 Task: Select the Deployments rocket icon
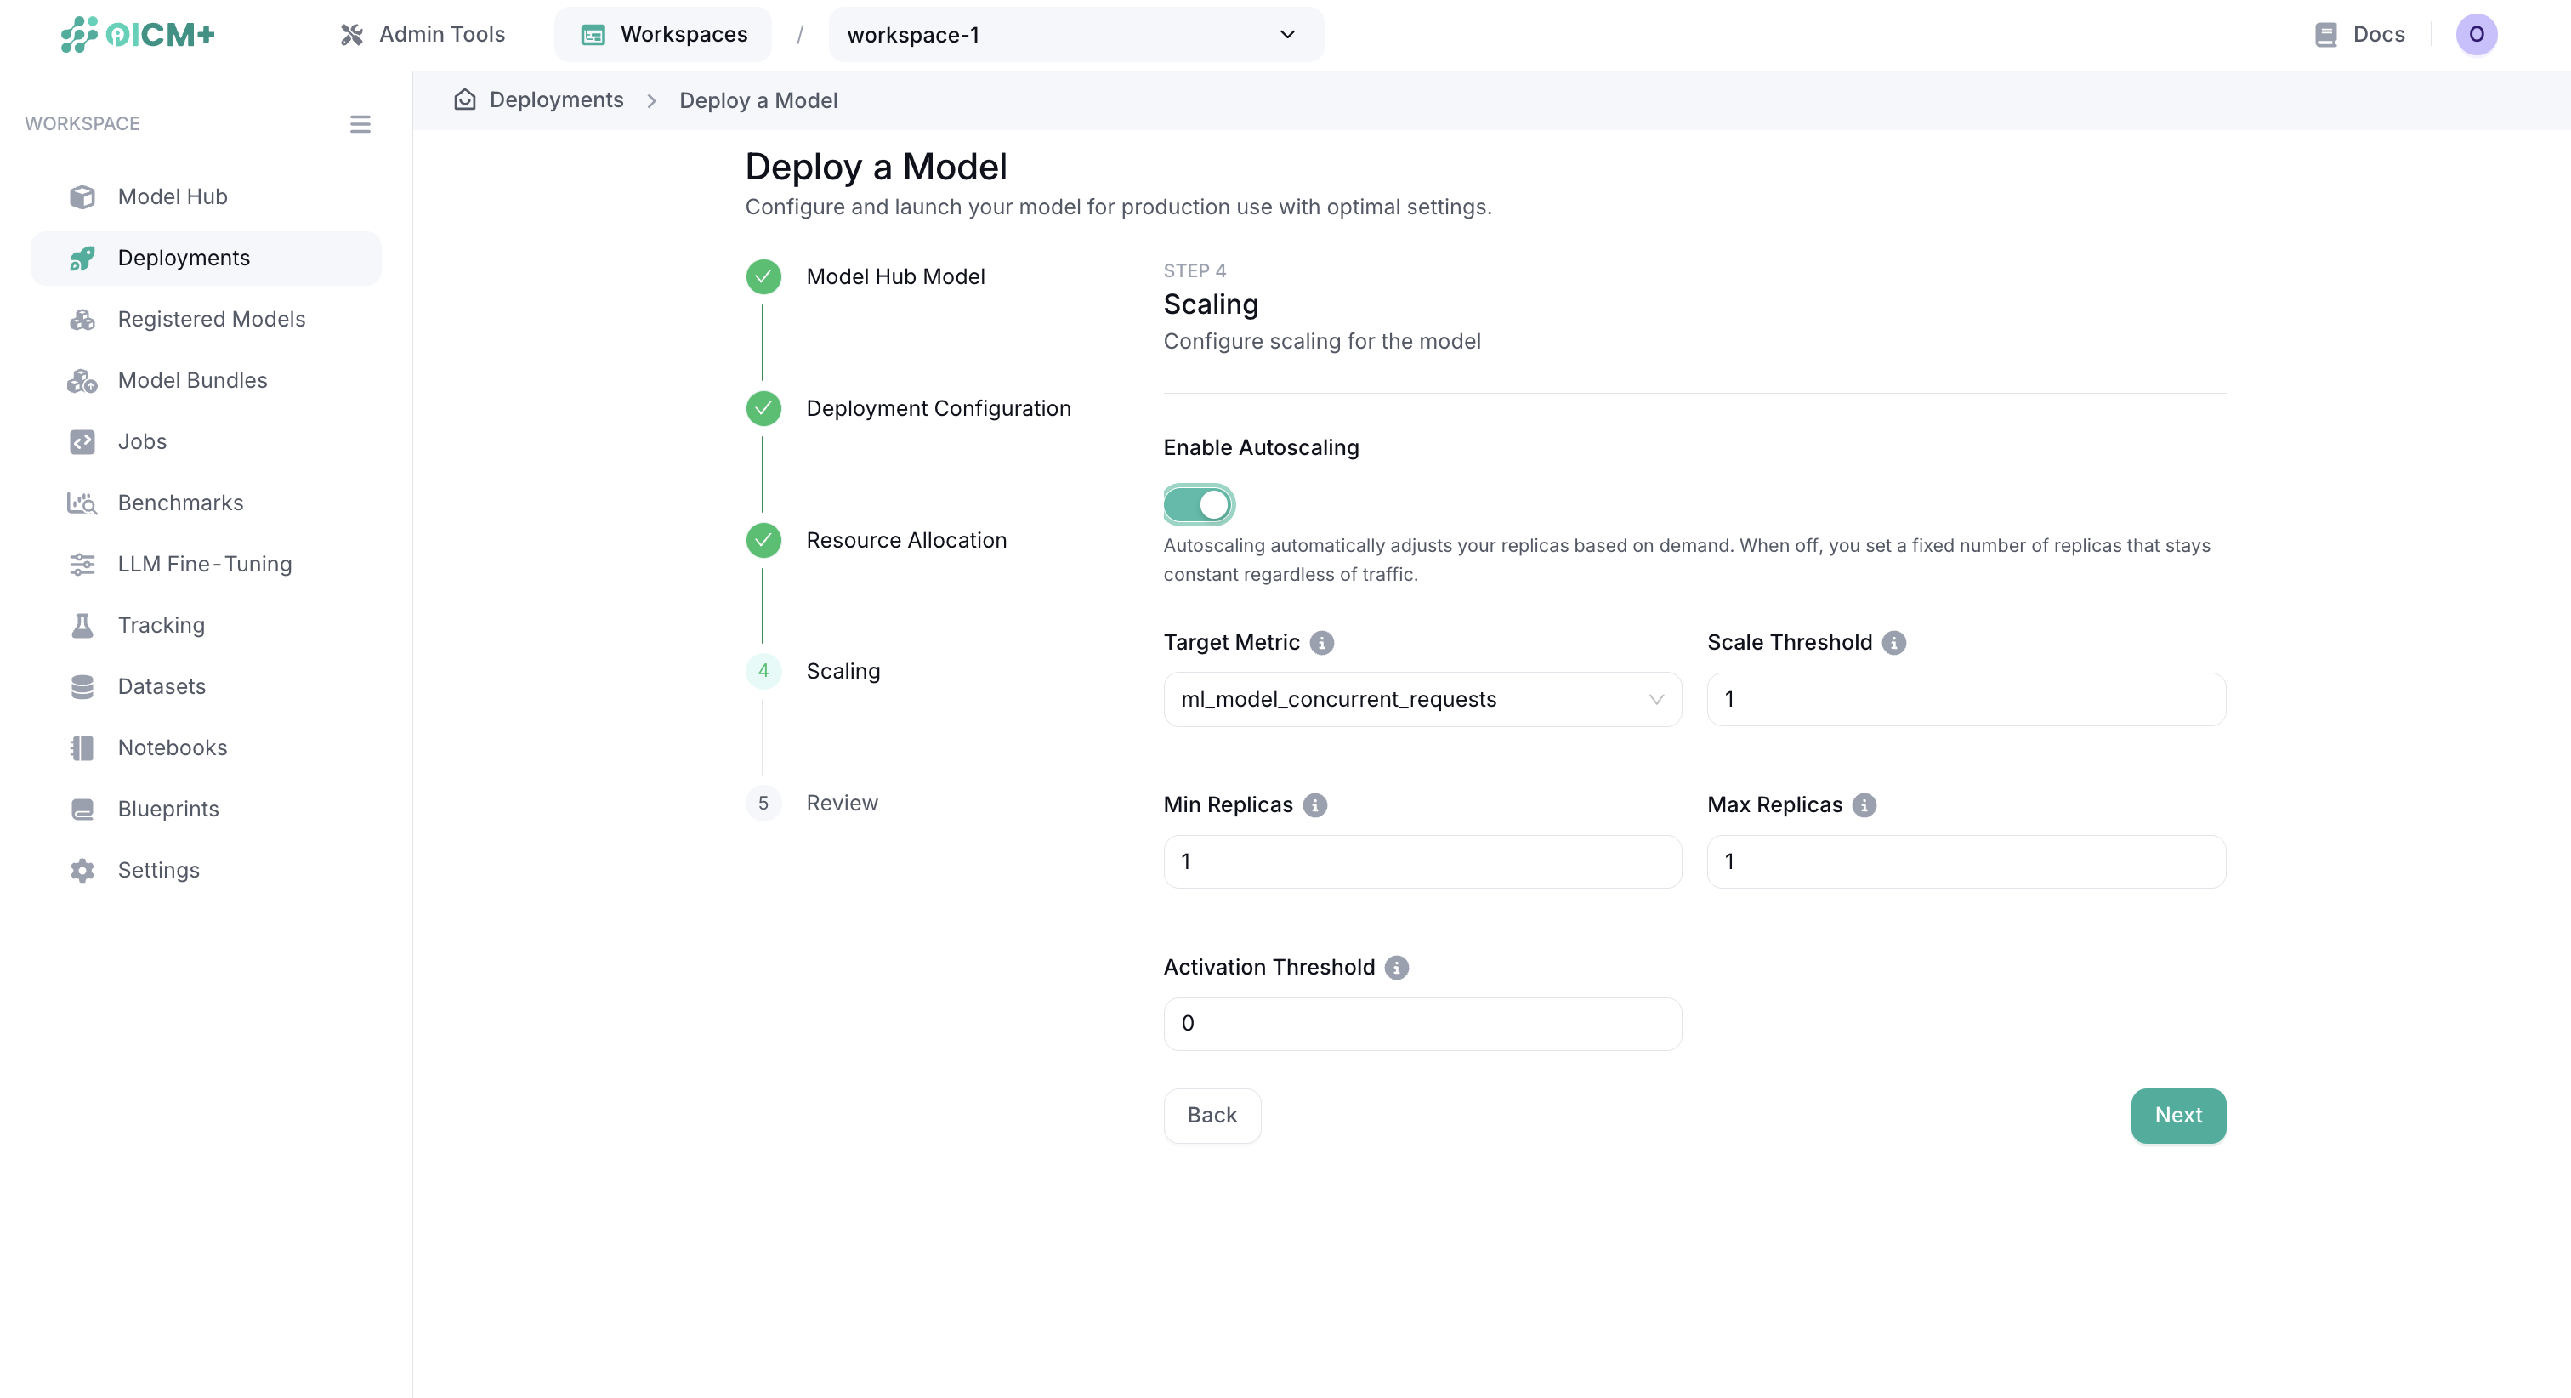tap(82, 258)
